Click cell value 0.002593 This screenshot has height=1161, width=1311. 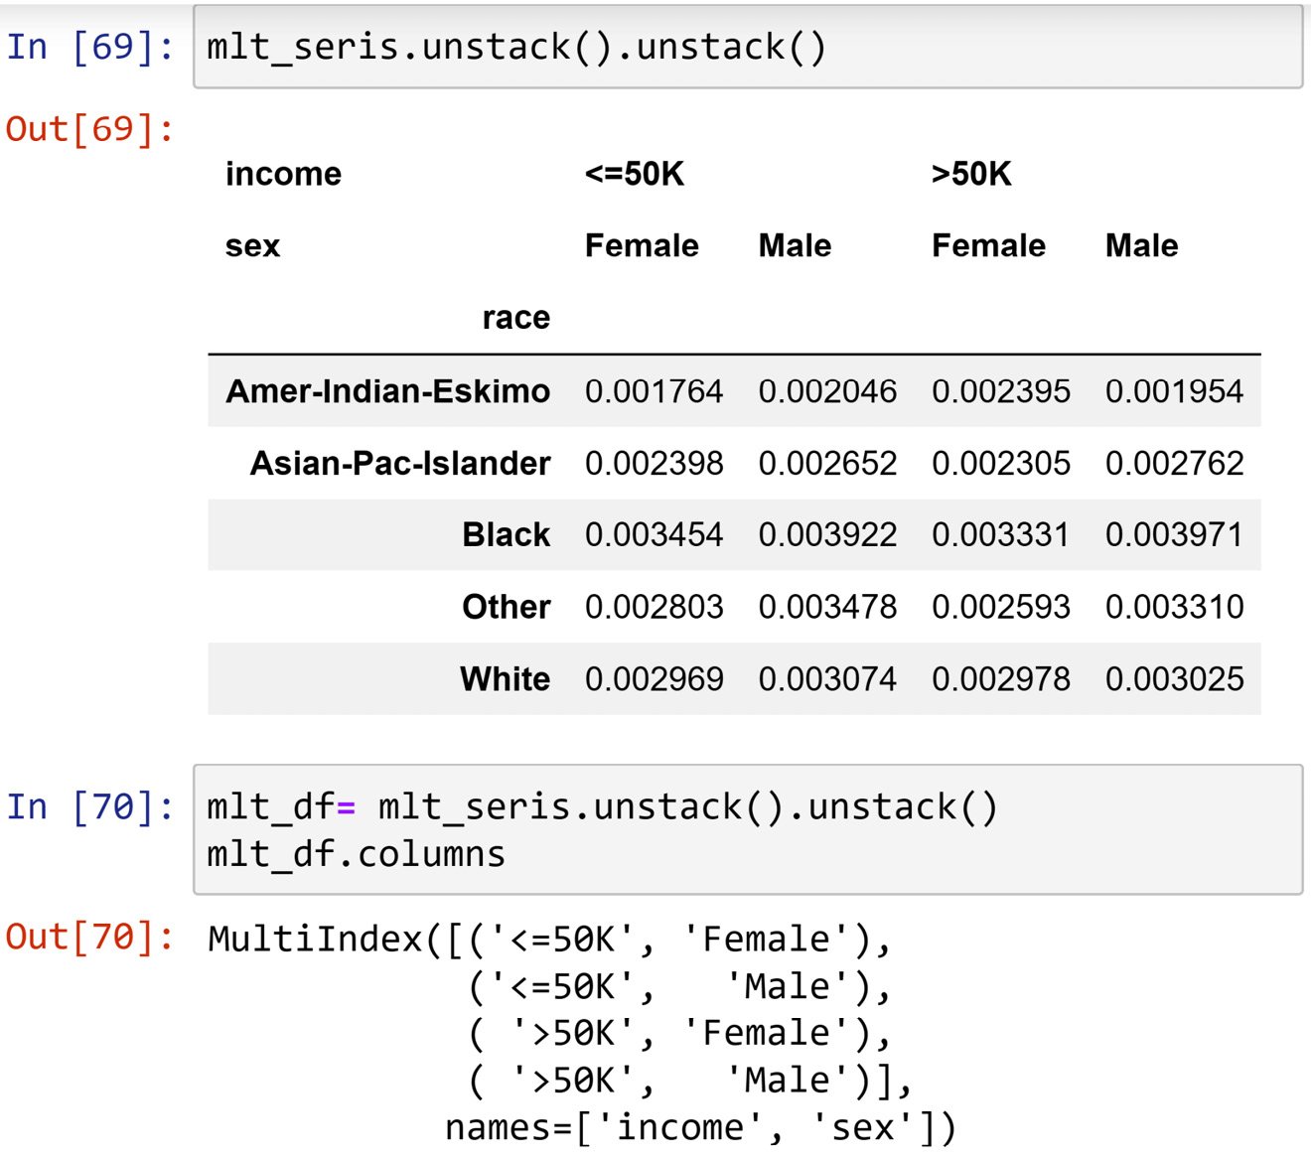point(1000,607)
